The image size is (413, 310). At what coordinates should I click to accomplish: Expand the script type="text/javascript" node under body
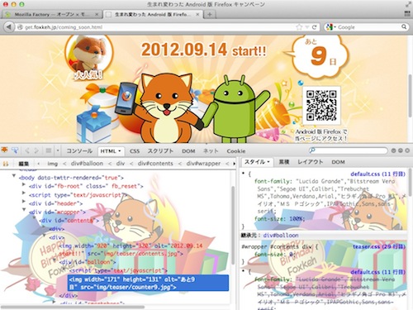pyautogui.click(x=24, y=193)
